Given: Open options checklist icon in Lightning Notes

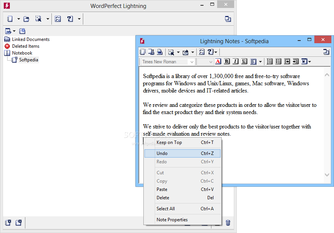Looking at the screenshot, I should coord(202,52).
